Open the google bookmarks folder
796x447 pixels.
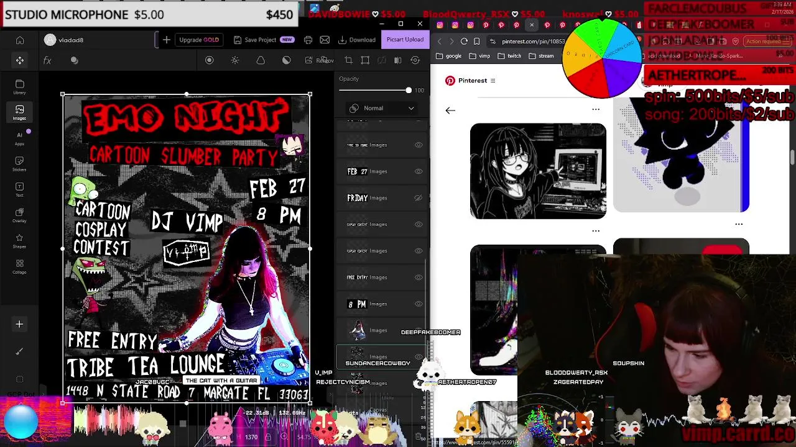click(x=449, y=56)
